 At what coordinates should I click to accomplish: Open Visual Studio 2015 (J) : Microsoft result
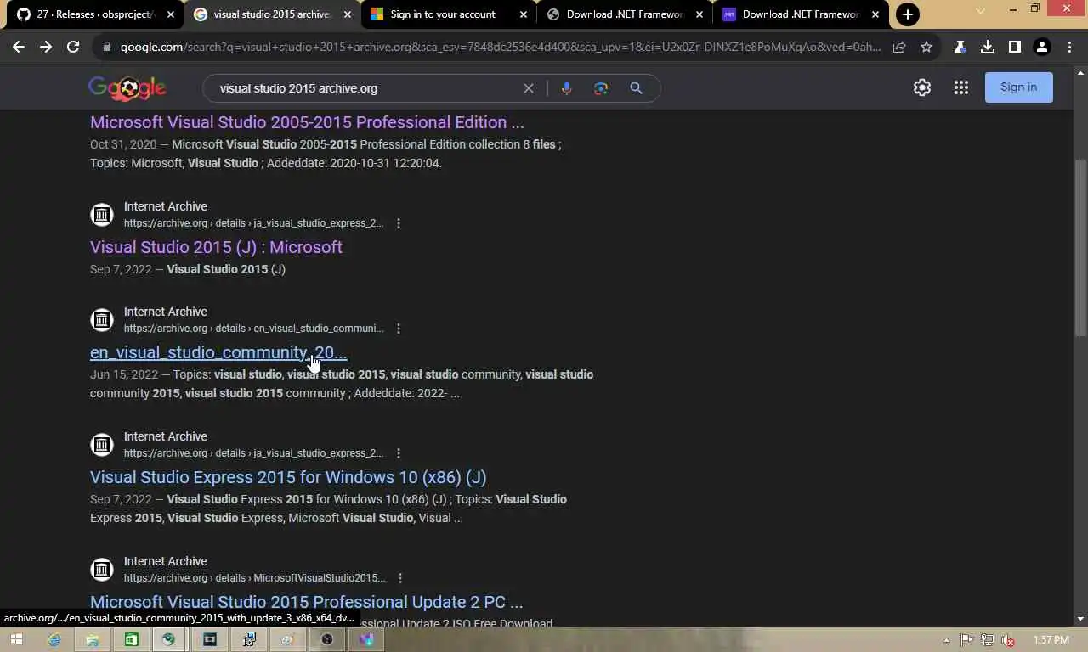216,247
